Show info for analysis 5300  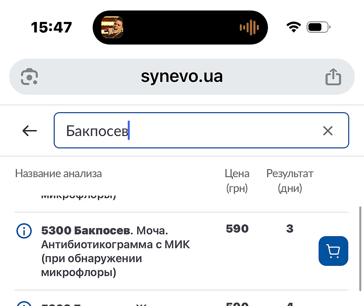click(x=24, y=231)
